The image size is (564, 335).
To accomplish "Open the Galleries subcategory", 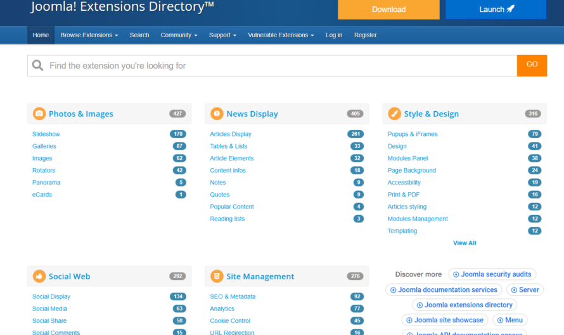I will coord(44,147).
